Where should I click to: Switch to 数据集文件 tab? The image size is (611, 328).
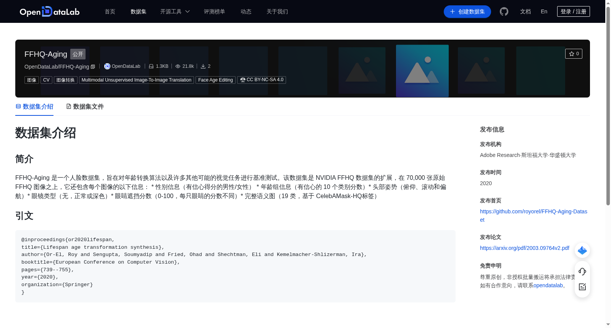(x=85, y=107)
